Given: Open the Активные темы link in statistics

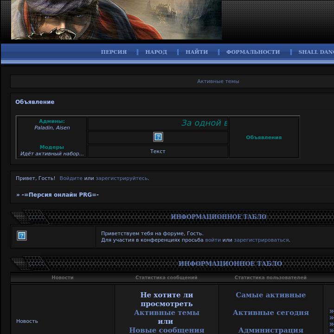Looking at the screenshot, I should [x=167, y=313].
